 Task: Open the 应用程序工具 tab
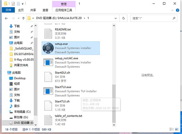coord(64,10)
